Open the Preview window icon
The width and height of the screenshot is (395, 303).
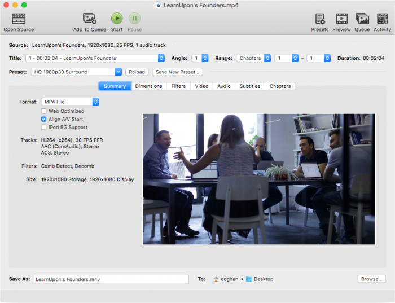pyautogui.click(x=341, y=19)
